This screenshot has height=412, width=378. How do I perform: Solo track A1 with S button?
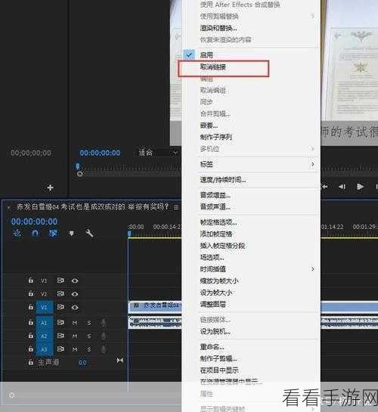[x=88, y=323]
